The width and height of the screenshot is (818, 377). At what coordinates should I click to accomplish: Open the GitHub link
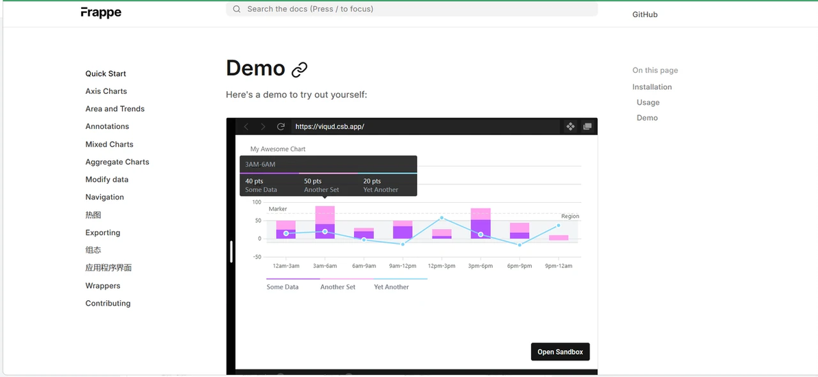click(x=645, y=14)
